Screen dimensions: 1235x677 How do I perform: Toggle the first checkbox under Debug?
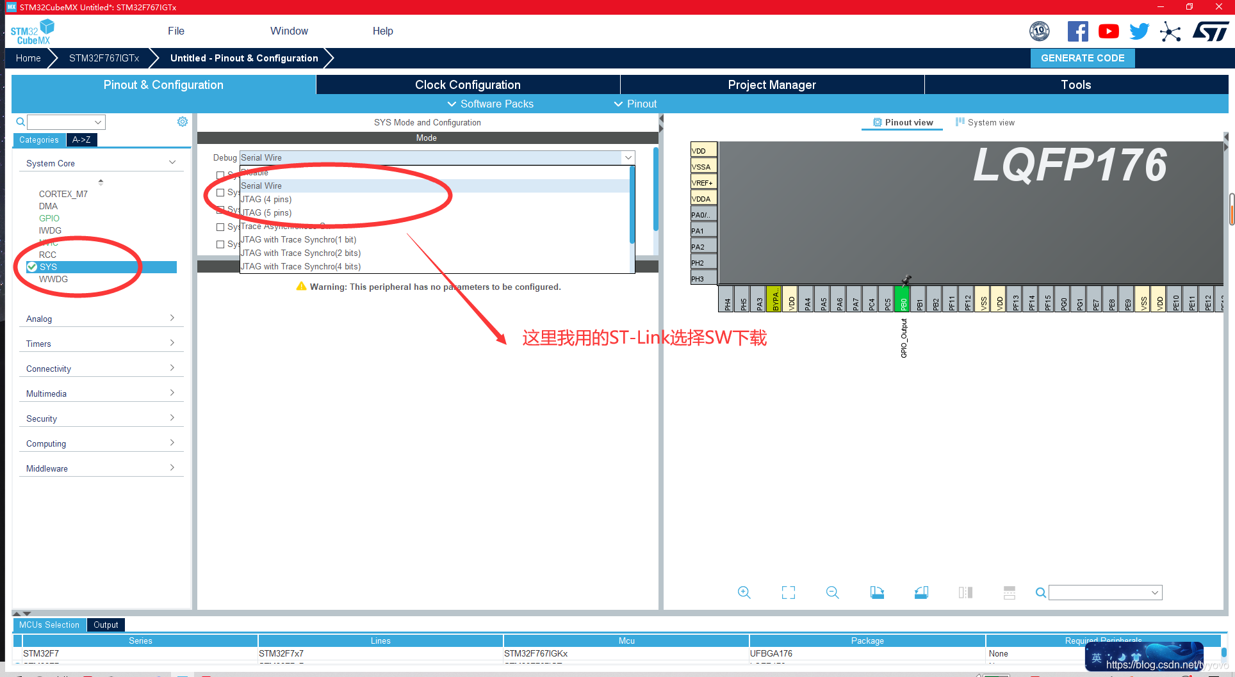point(220,175)
